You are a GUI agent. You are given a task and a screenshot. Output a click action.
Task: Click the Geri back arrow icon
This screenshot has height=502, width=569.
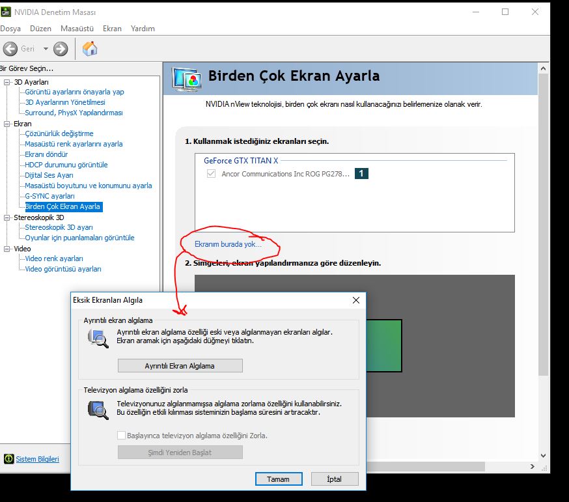[x=10, y=49]
